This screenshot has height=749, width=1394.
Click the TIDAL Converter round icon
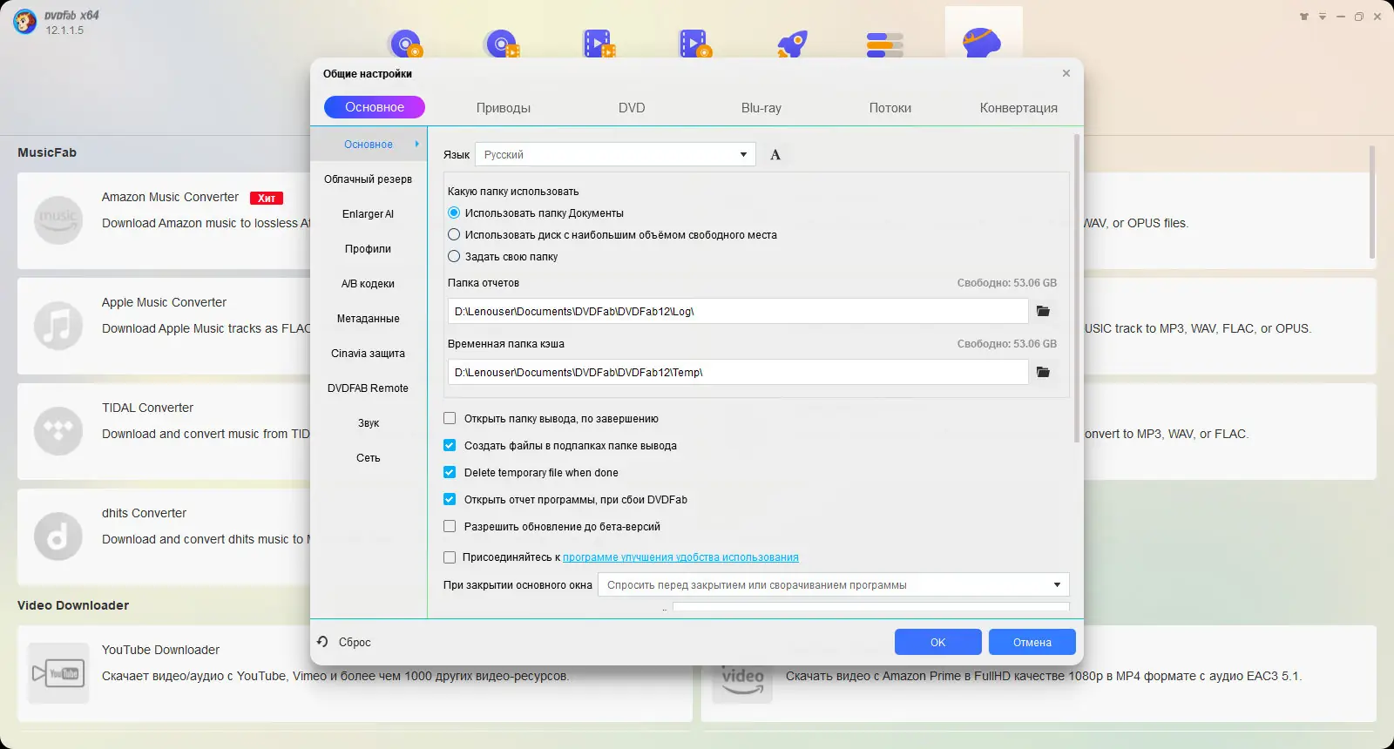[x=58, y=431]
